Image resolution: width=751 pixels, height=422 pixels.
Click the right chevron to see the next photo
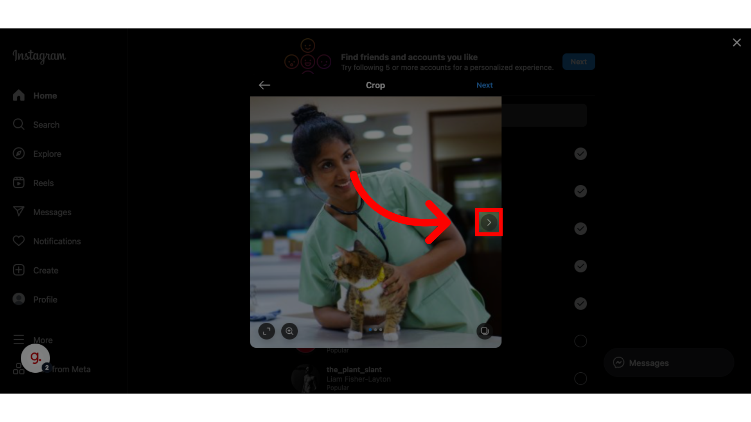(x=489, y=222)
